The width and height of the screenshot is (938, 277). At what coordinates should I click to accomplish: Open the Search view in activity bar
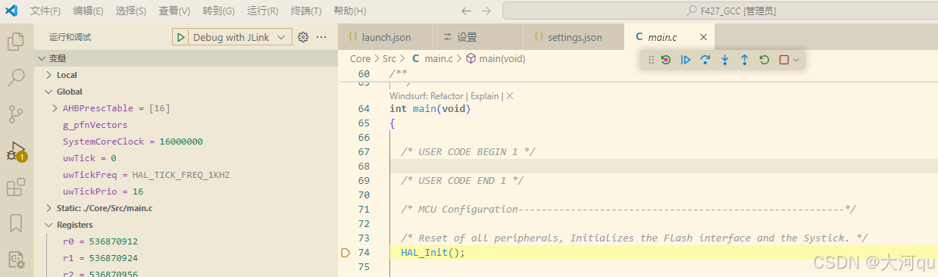16,78
